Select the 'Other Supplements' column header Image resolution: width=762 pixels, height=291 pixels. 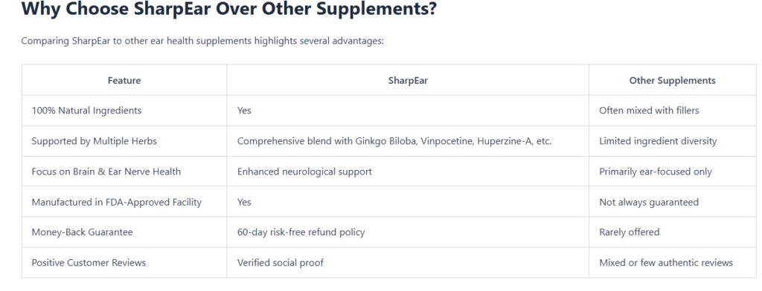click(x=672, y=80)
